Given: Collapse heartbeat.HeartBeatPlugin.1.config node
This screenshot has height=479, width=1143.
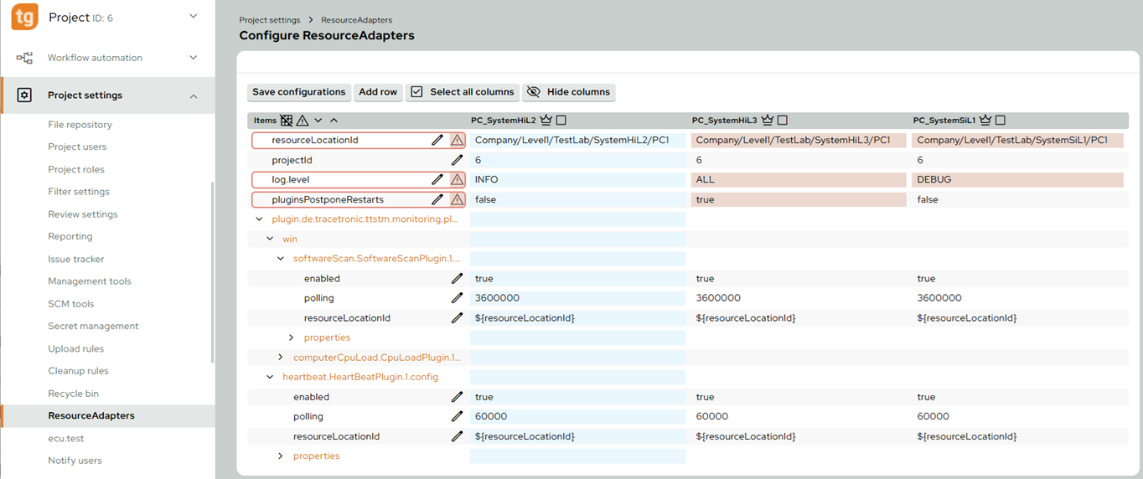Looking at the screenshot, I should point(270,377).
